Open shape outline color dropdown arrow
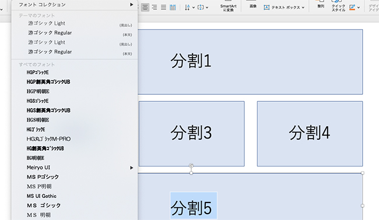379x220 pixels. [x=359, y=8]
